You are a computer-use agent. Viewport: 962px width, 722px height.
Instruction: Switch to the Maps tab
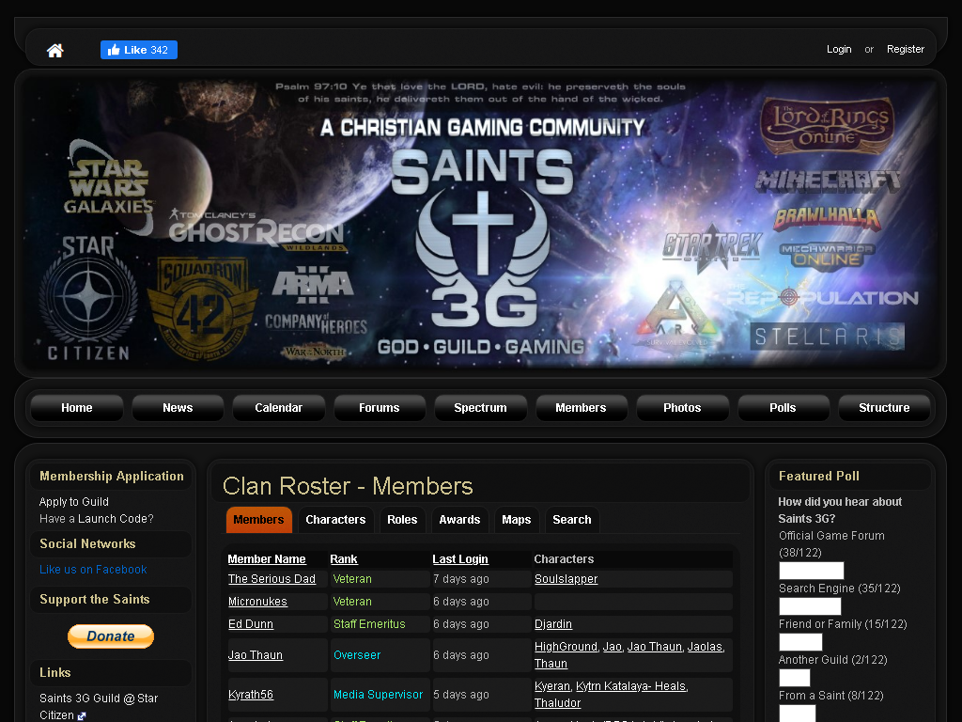[517, 519]
